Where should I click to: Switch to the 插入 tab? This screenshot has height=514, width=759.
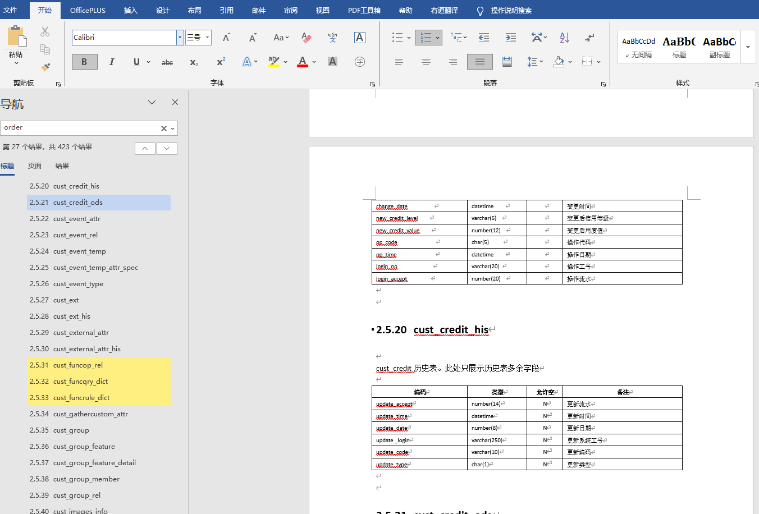(130, 10)
